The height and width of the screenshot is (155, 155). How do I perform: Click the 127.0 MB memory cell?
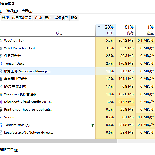(125, 94)
